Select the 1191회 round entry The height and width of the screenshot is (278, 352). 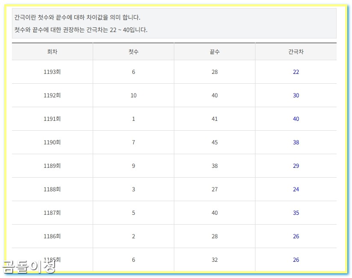pyautogui.click(x=52, y=119)
